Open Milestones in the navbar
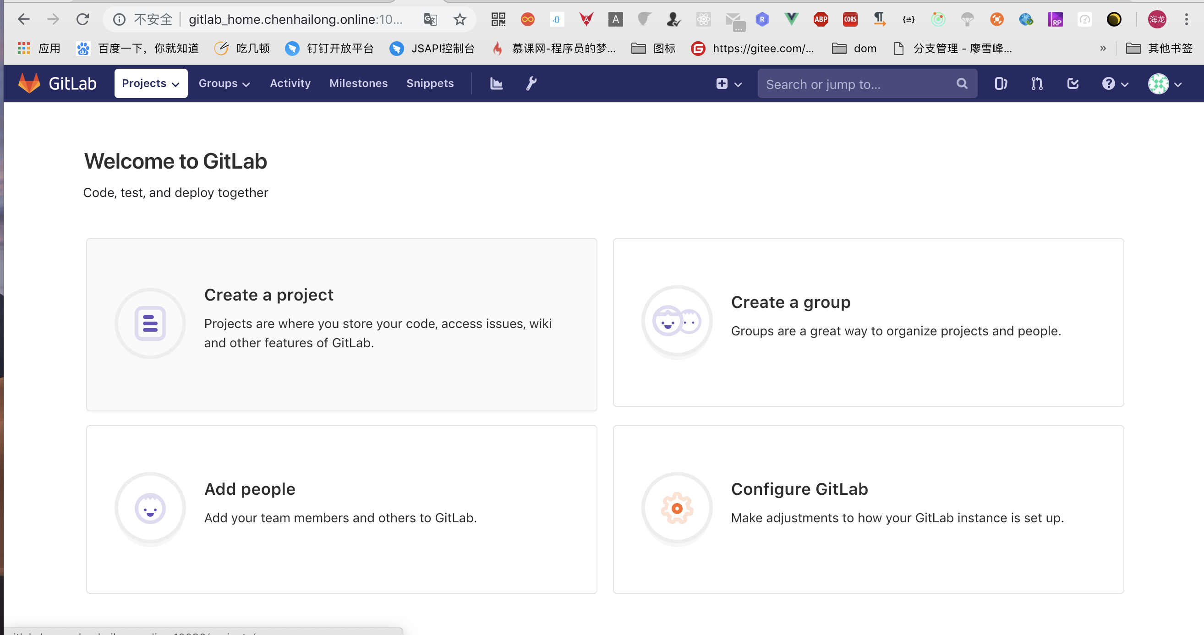Image resolution: width=1204 pixels, height=635 pixels. pos(358,83)
